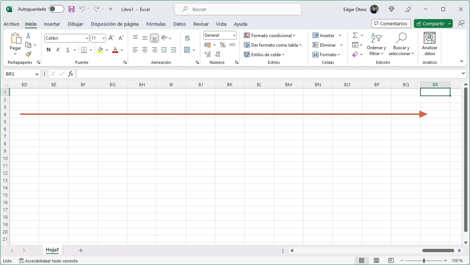Viewport: 470px width, 265px height.
Task: Switch to the Insertar tab
Action: pos(52,24)
